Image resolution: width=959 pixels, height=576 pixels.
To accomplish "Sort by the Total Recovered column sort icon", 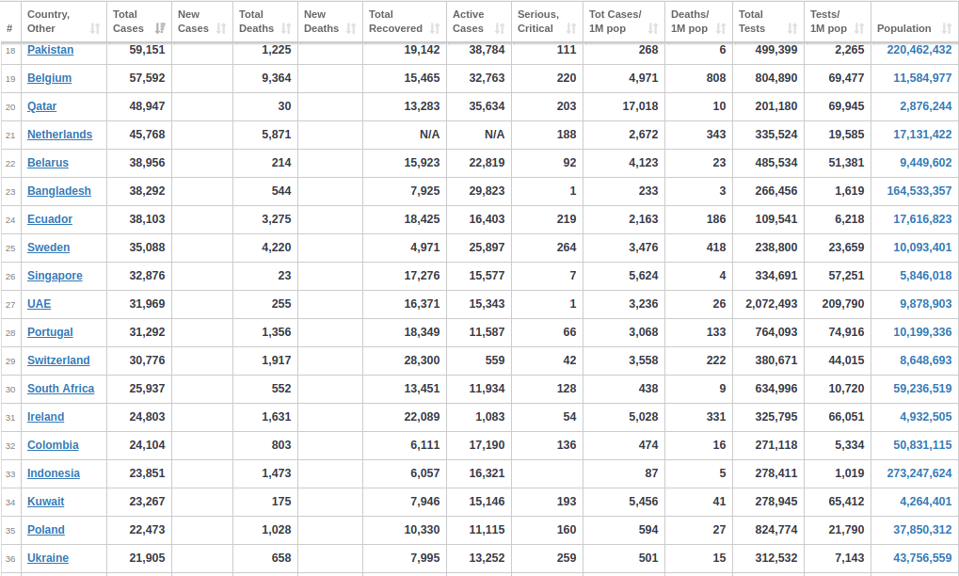I will pos(434,28).
